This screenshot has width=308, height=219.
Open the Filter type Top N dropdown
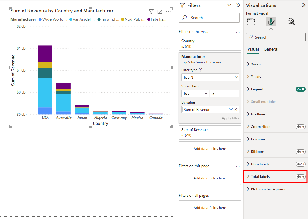[x=210, y=77]
